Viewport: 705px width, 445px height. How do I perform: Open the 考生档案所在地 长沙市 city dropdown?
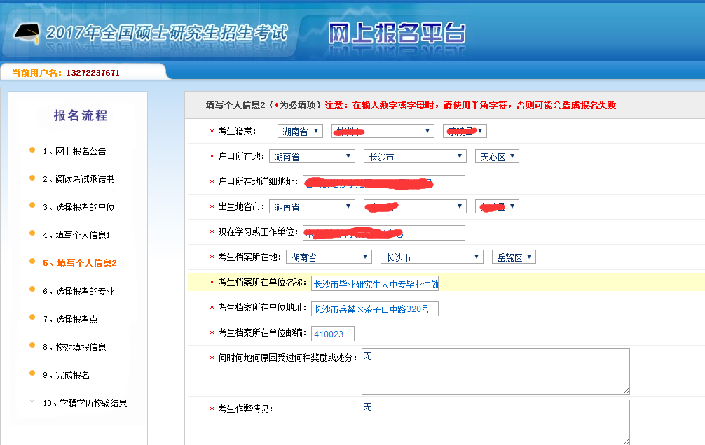click(431, 257)
